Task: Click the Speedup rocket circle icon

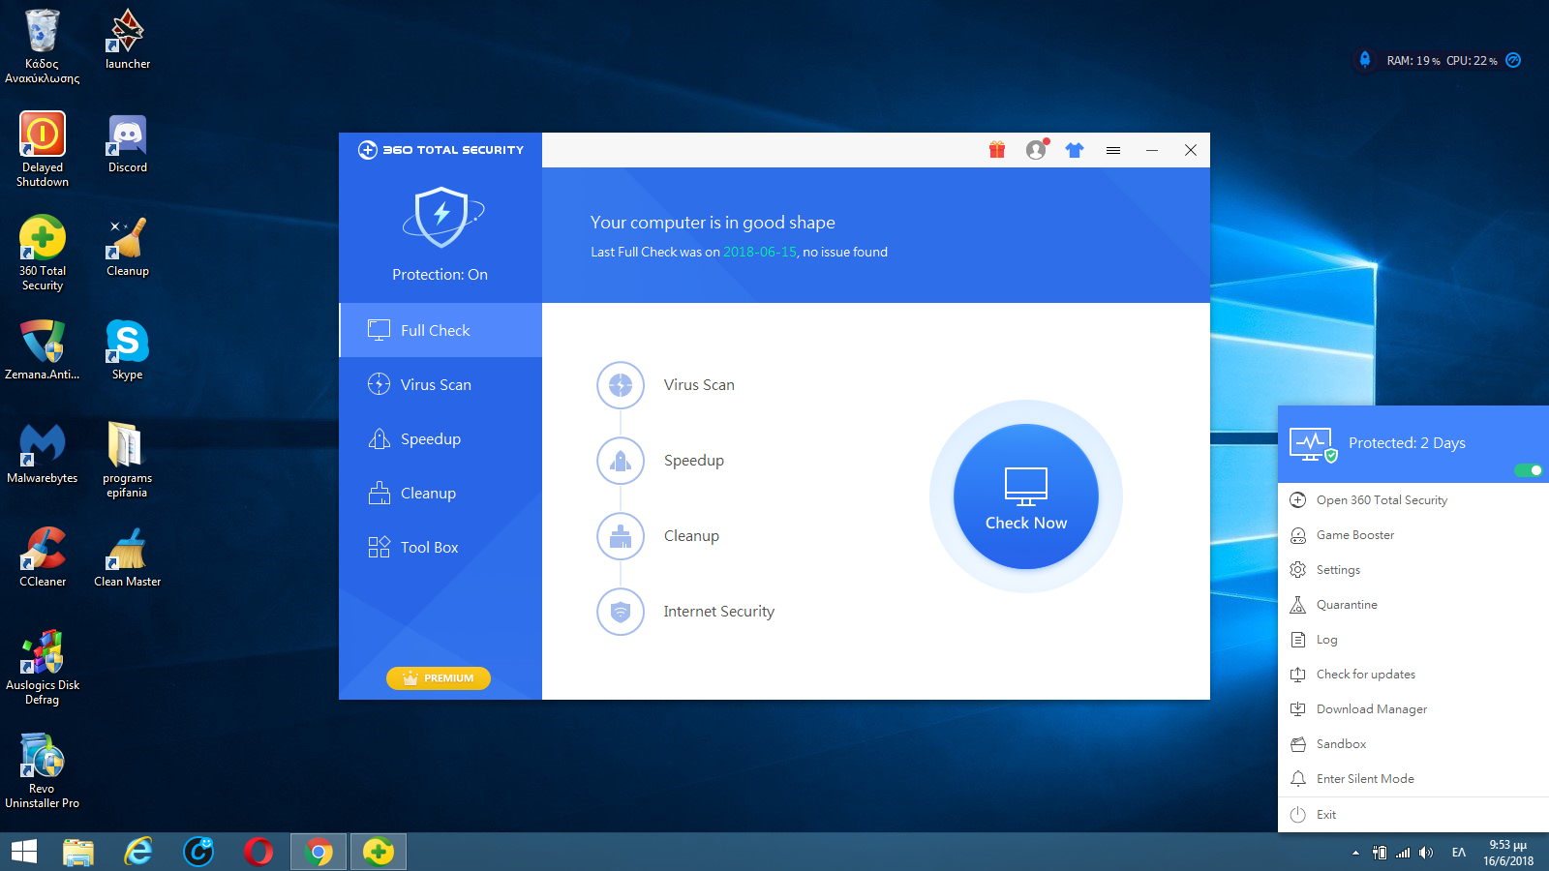Action: [621, 461]
